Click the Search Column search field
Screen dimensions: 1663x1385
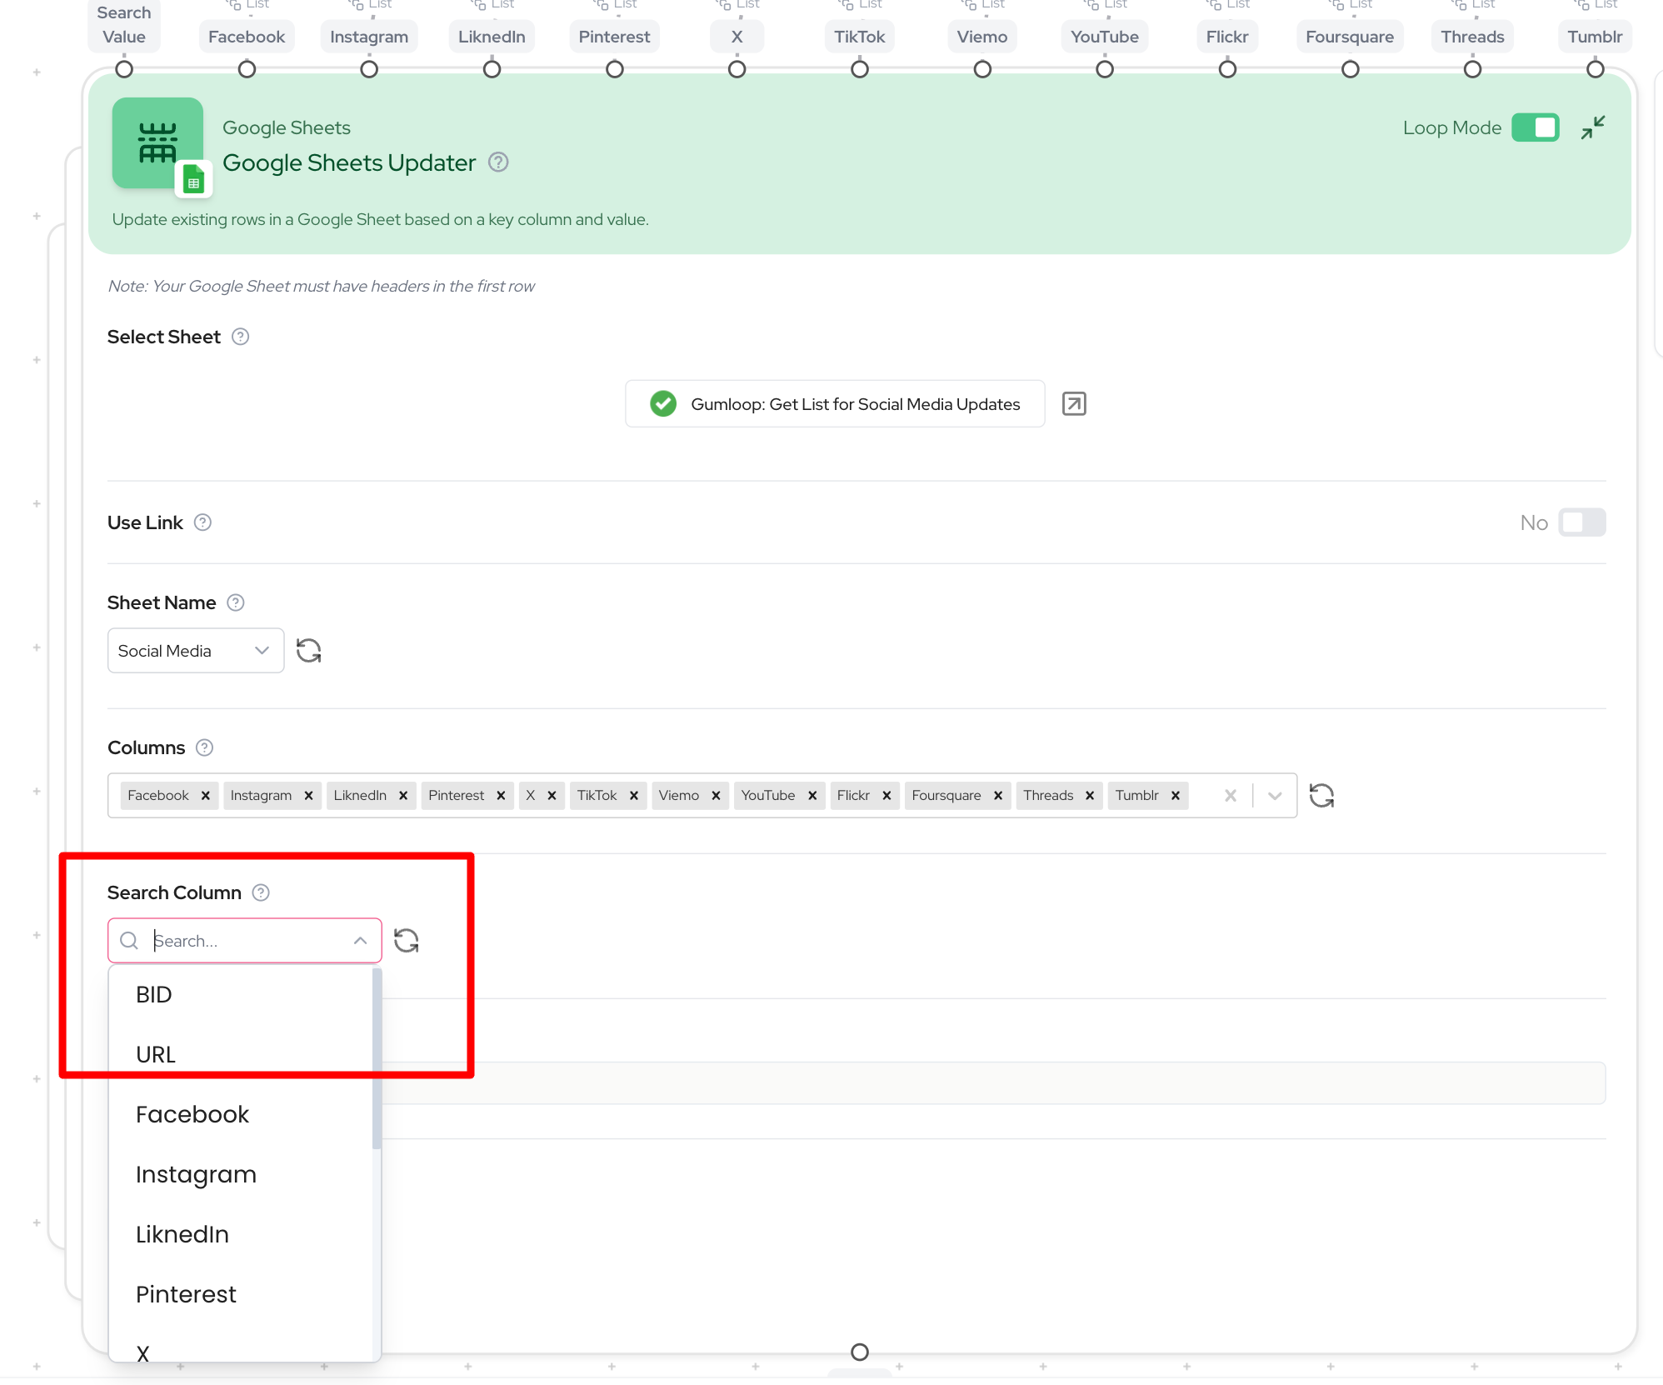pos(245,941)
